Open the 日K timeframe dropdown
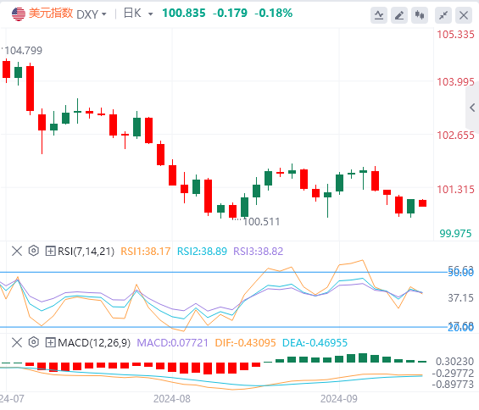The image size is (479, 410). pyautogui.click(x=138, y=14)
